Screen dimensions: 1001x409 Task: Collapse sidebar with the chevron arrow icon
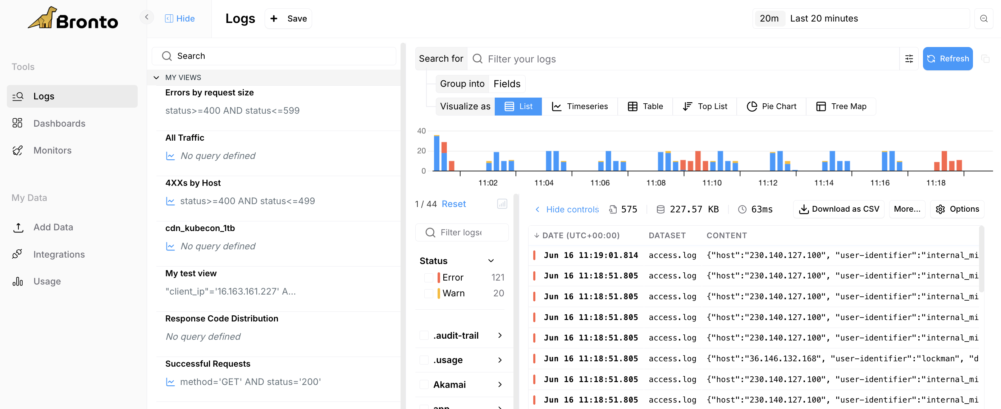[146, 17]
